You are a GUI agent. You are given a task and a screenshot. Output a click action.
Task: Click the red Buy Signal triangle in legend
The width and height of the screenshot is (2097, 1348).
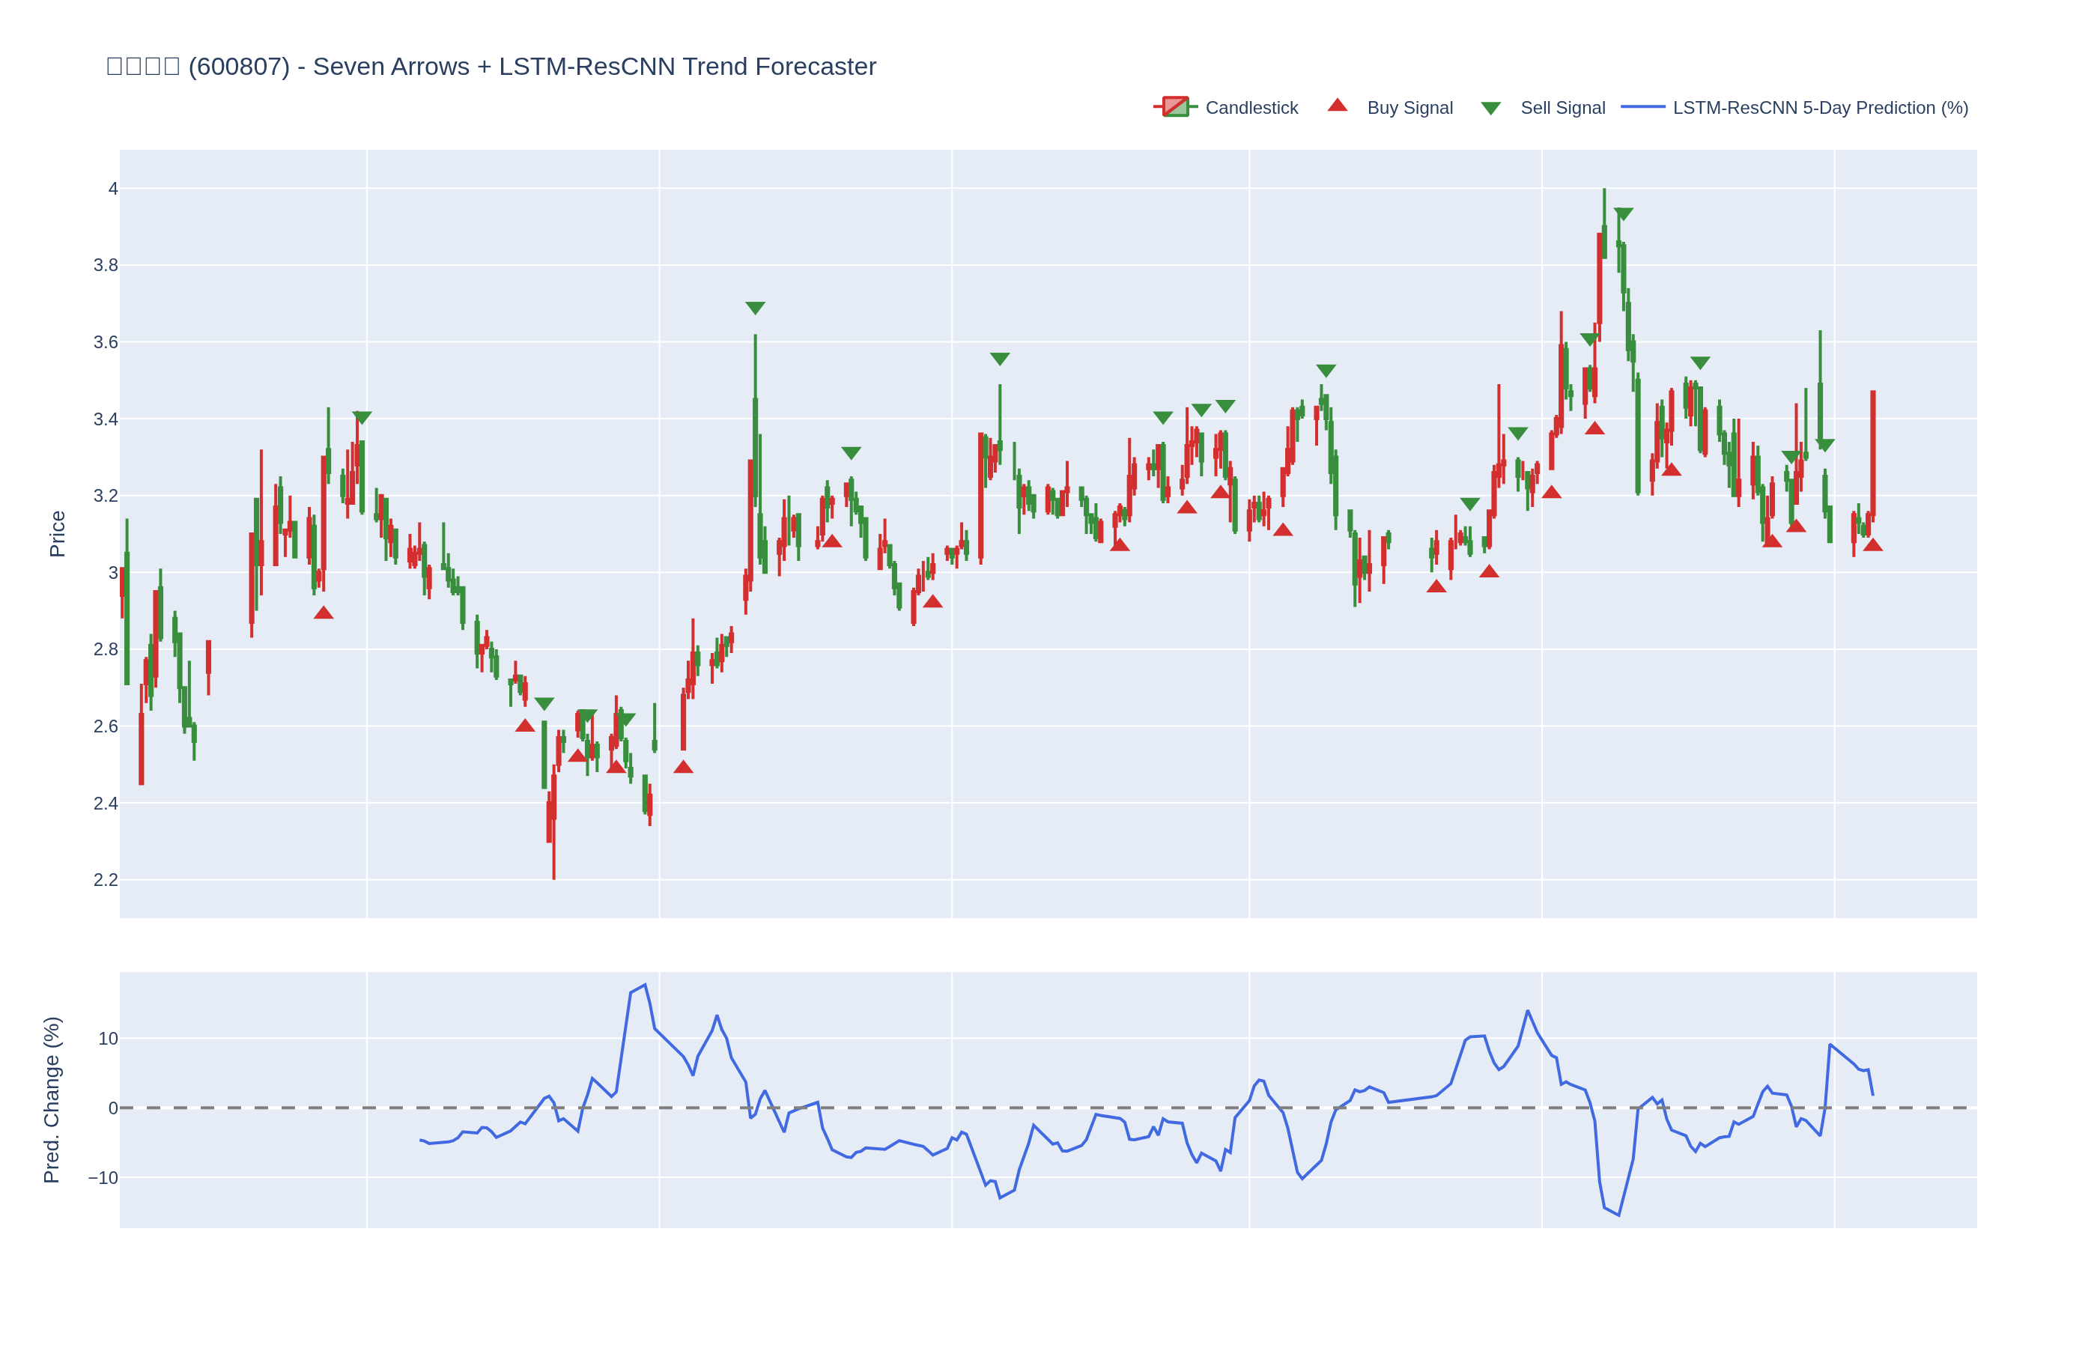click(x=1338, y=106)
